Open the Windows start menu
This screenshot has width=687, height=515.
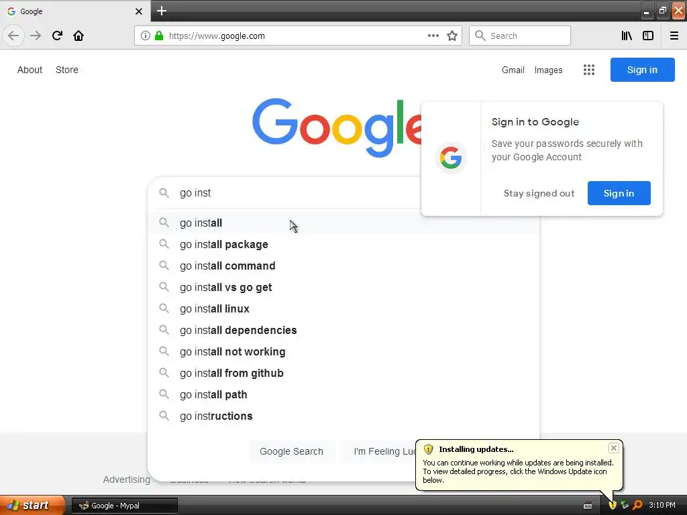point(32,505)
